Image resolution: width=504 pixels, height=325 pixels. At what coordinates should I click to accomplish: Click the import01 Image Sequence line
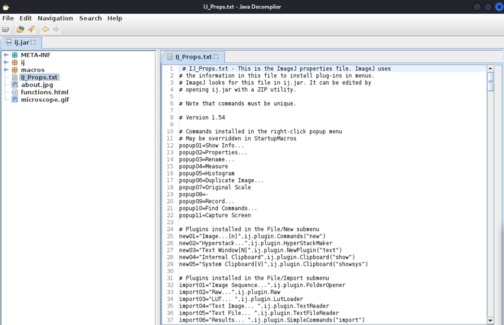coord(262,285)
